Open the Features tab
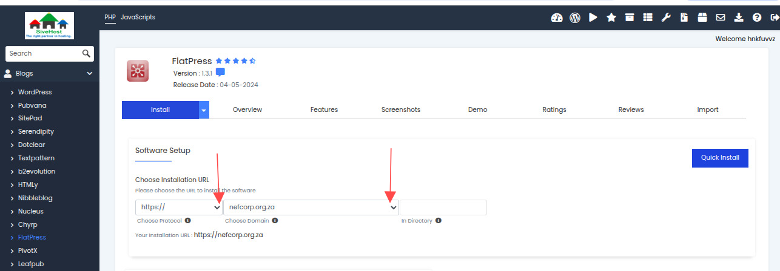 pos(324,110)
